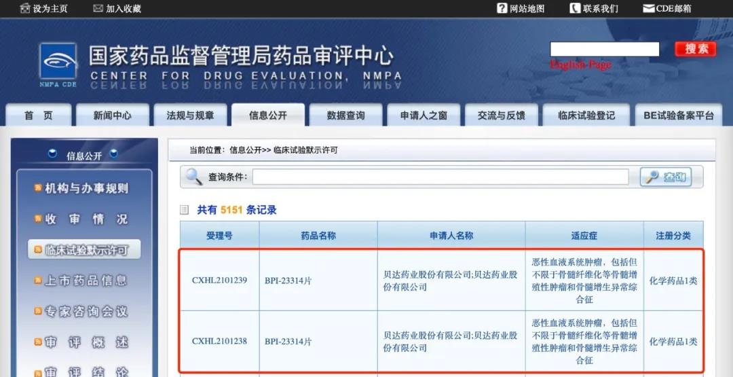733x377 pixels.
Task: Click the top-right site search box
Action: tap(604, 49)
